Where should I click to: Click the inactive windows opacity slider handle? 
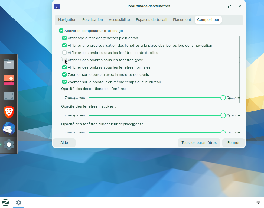(223, 115)
